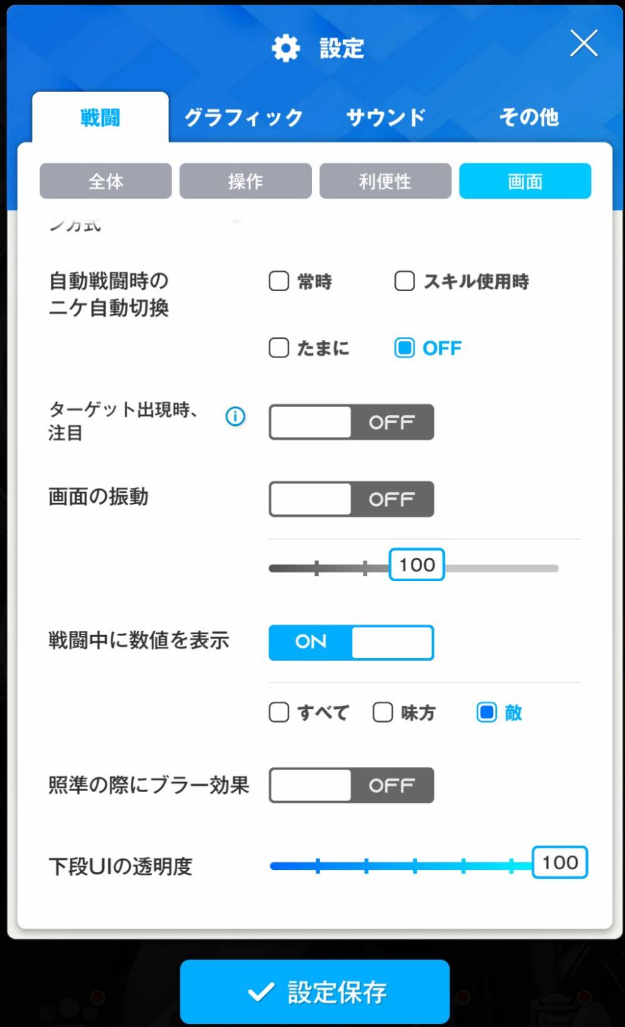
Task: Go to the その他 tab
Action: (x=529, y=117)
